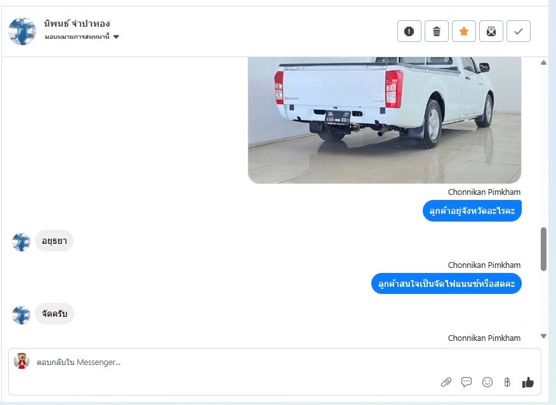The height and width of the screenshot is (405, 556).
Task: Open the white pickup truck photo
Action: (x=385, y=120)
